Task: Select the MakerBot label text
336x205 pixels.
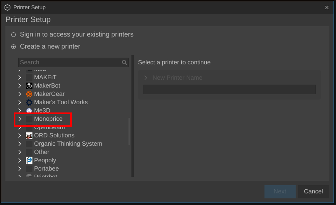Action: tap(47, 86)
